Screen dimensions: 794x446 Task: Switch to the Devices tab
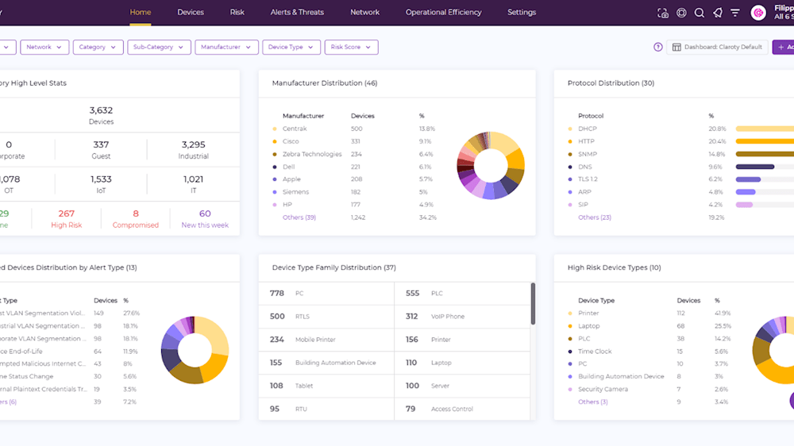click(191, 13)
